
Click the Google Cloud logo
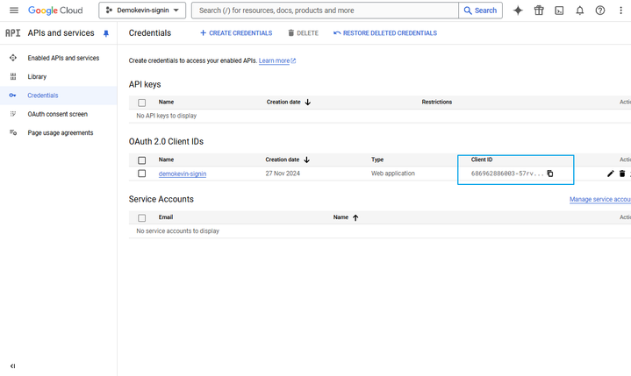coord(55,11)
